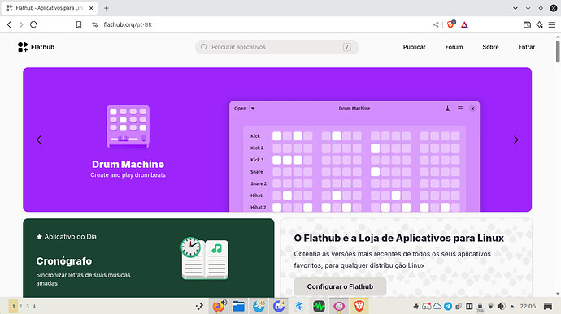Open the volume speaker tray icon
Screen dimensions: 561x314
(502, 306)
